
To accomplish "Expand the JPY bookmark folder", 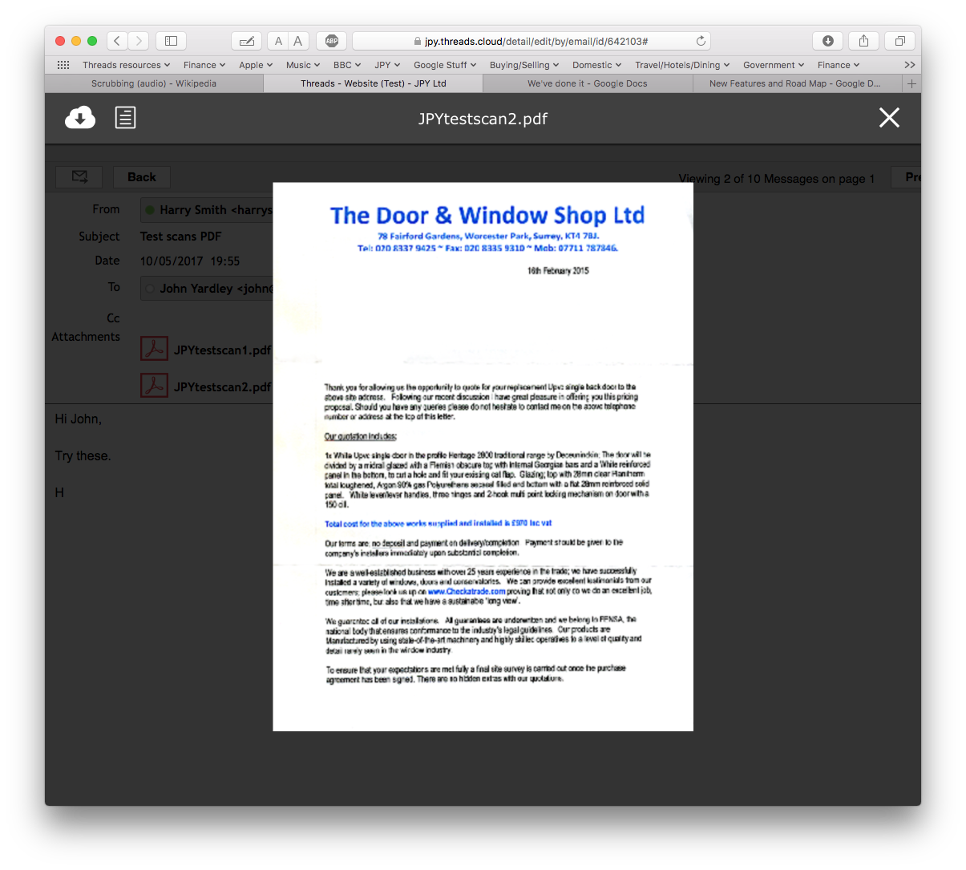I will (387, 65).
